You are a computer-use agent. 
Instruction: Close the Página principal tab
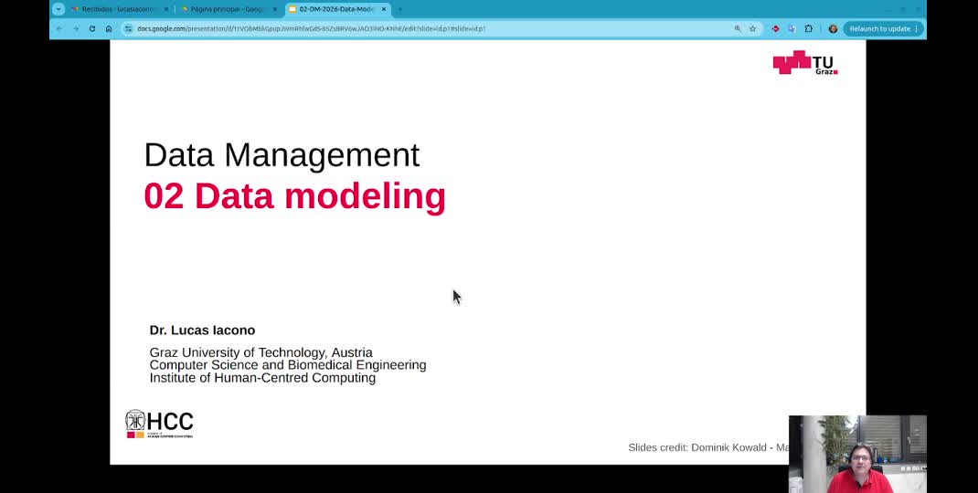click(x=275, y=9)
